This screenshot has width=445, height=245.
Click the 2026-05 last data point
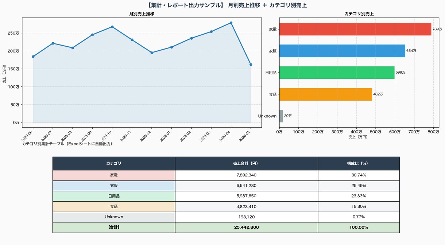251,65
